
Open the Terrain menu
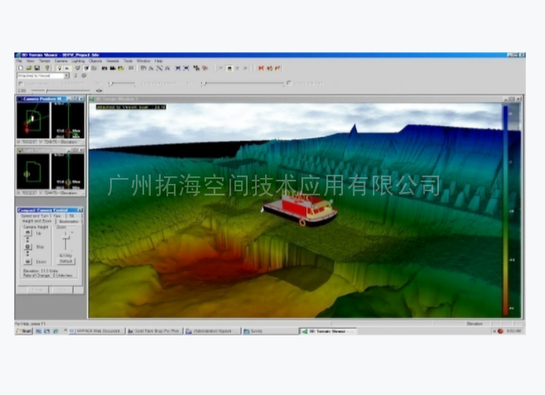coord(45,61)
